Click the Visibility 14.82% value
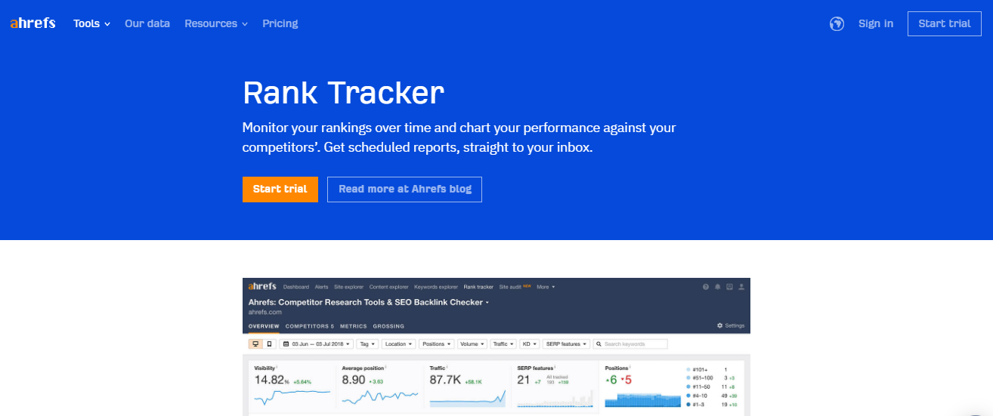Viewport: 993px width, 416px height. pyautogui.click(x=271, y=380)
